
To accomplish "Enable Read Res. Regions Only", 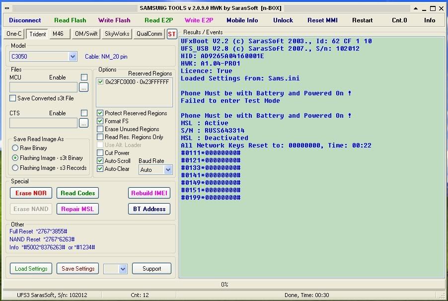I will tap(100, 137).
